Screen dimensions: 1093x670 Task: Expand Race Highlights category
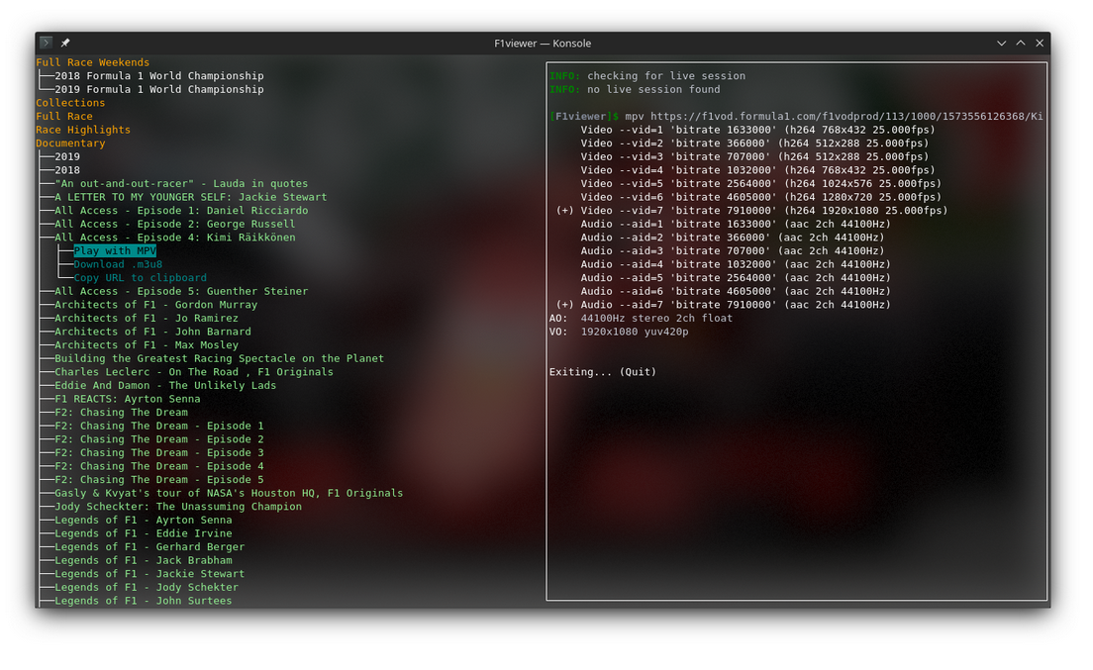[83, 130]
